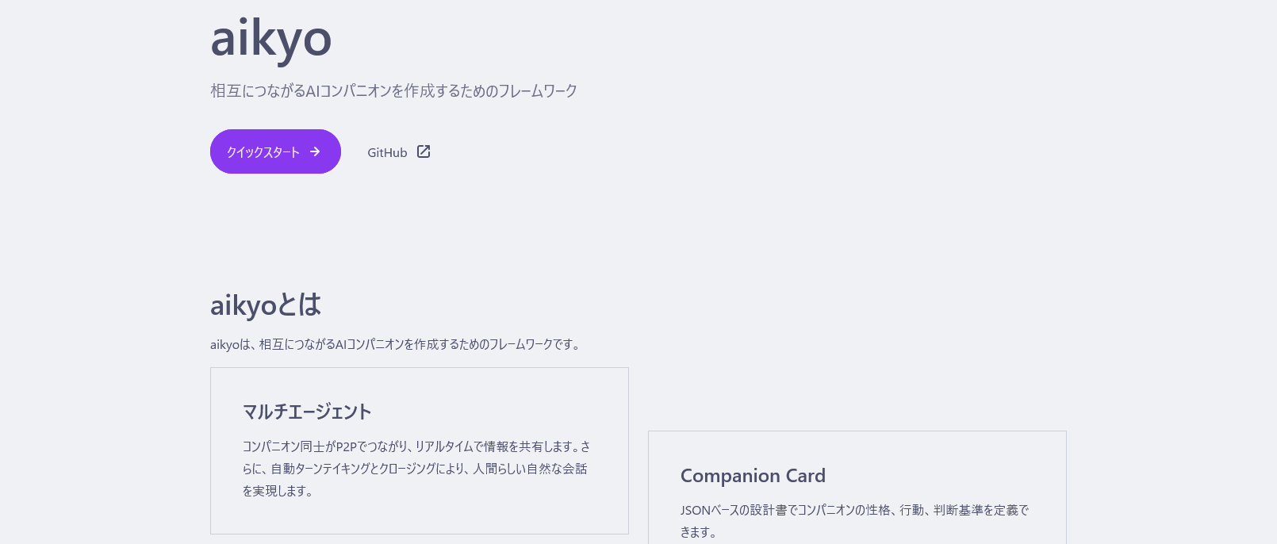
Task: Open the GitHub link text
Action: tap(387, 152)
